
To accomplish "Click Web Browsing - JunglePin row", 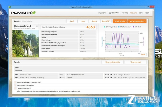I will [69, 31].
